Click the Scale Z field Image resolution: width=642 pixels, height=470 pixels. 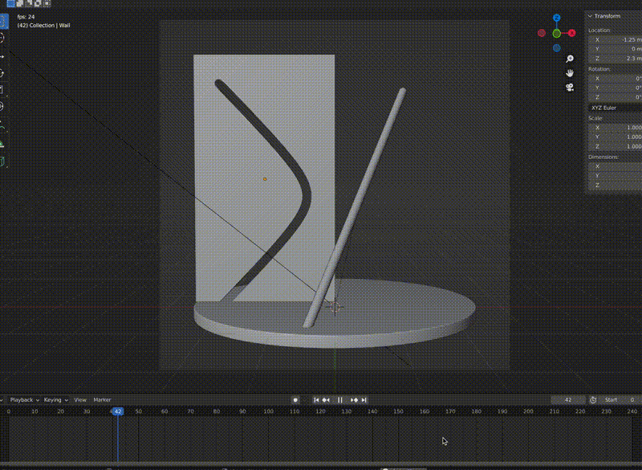click(615, 146)
